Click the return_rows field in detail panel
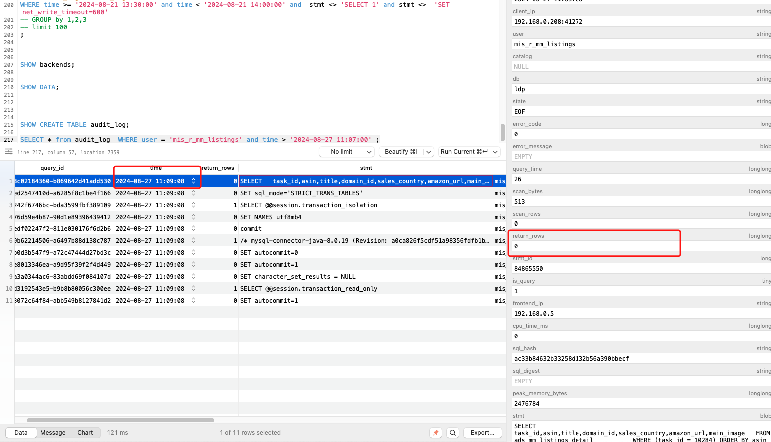The height and width of the screenshot is (442, 771). point(641,246)
